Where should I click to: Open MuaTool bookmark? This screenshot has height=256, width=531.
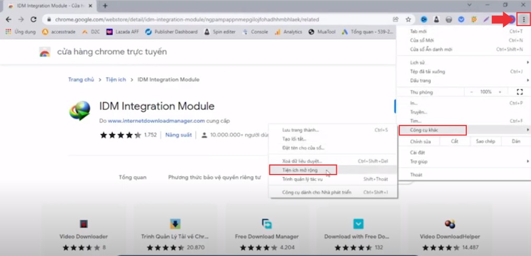[322, 32]
